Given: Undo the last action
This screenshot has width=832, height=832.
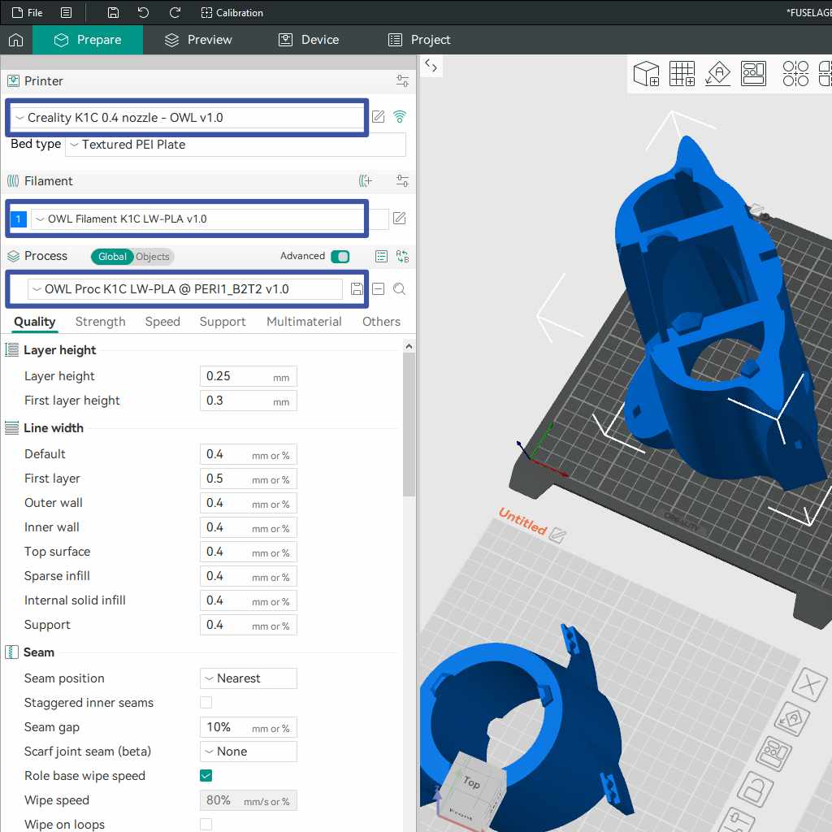Looking at the screenshot, I should [144, 13].
